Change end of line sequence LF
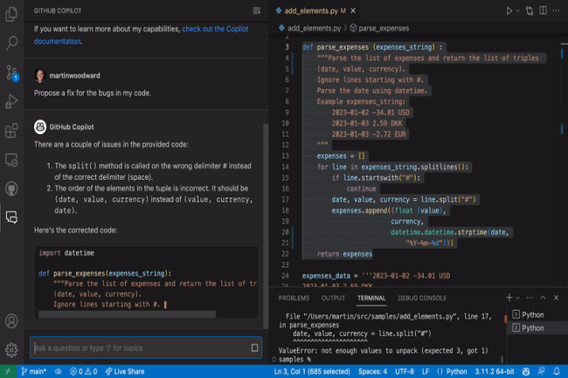568x378 pixels. pyautogui.click(x=426, y=372)
